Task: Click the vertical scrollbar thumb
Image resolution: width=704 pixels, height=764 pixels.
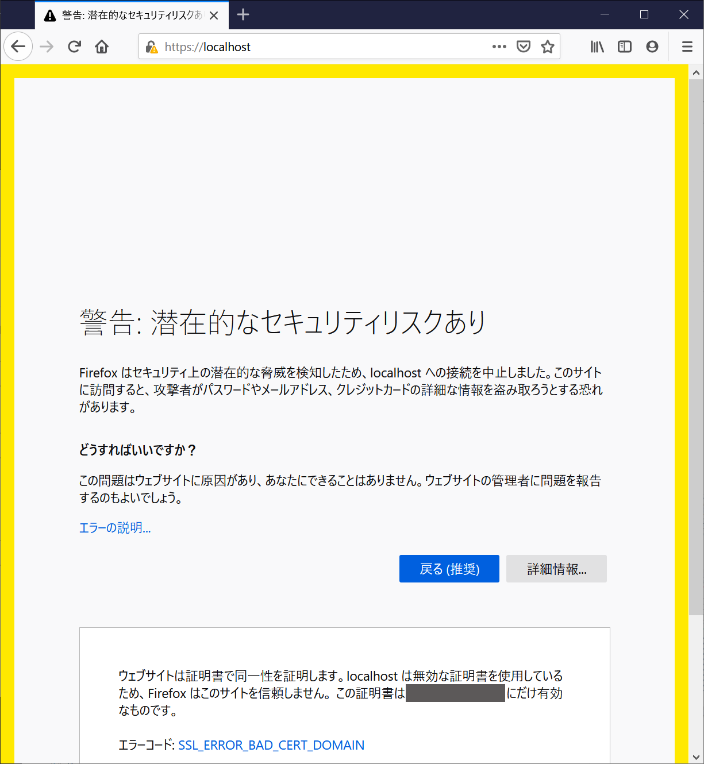Action: 696,348
